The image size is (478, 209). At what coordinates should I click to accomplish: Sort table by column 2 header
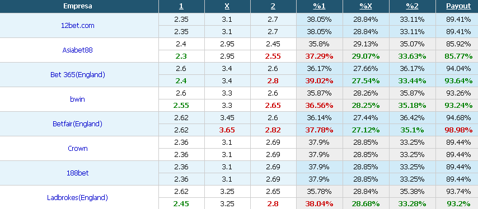[273, 6]
